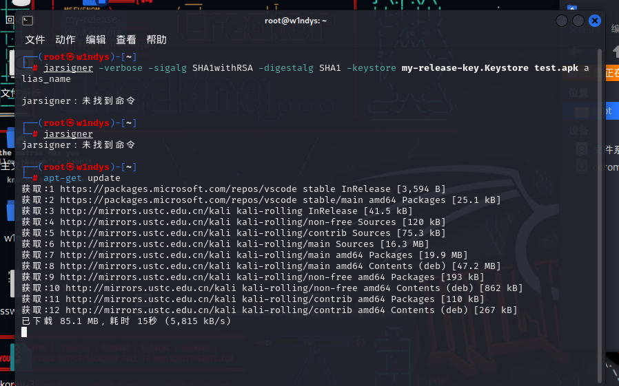Open the 编辑 menu
Image resolution: width=619 pixels, height=386 pixels.
coord(95,40)
